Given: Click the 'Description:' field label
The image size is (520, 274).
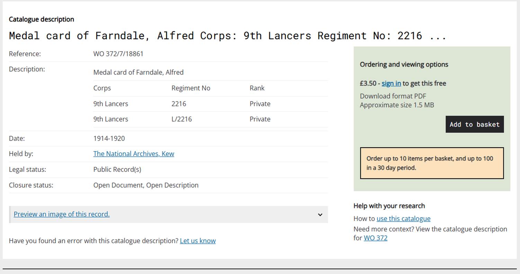Looking at the screenshot, I should (x=27, y=69).
